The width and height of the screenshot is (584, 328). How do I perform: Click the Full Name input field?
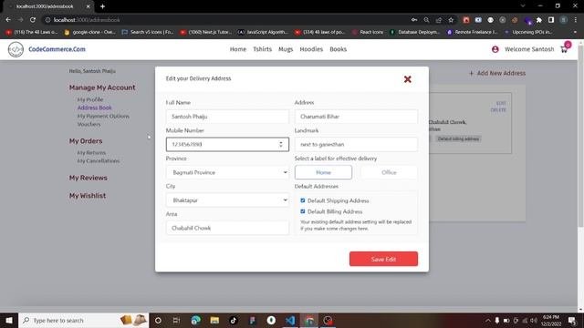click(x=227, y=117)
